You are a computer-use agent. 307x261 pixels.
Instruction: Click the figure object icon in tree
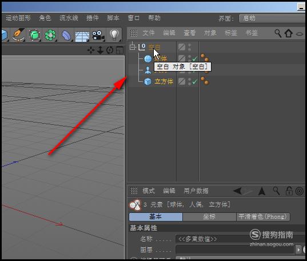pos(148,70)
